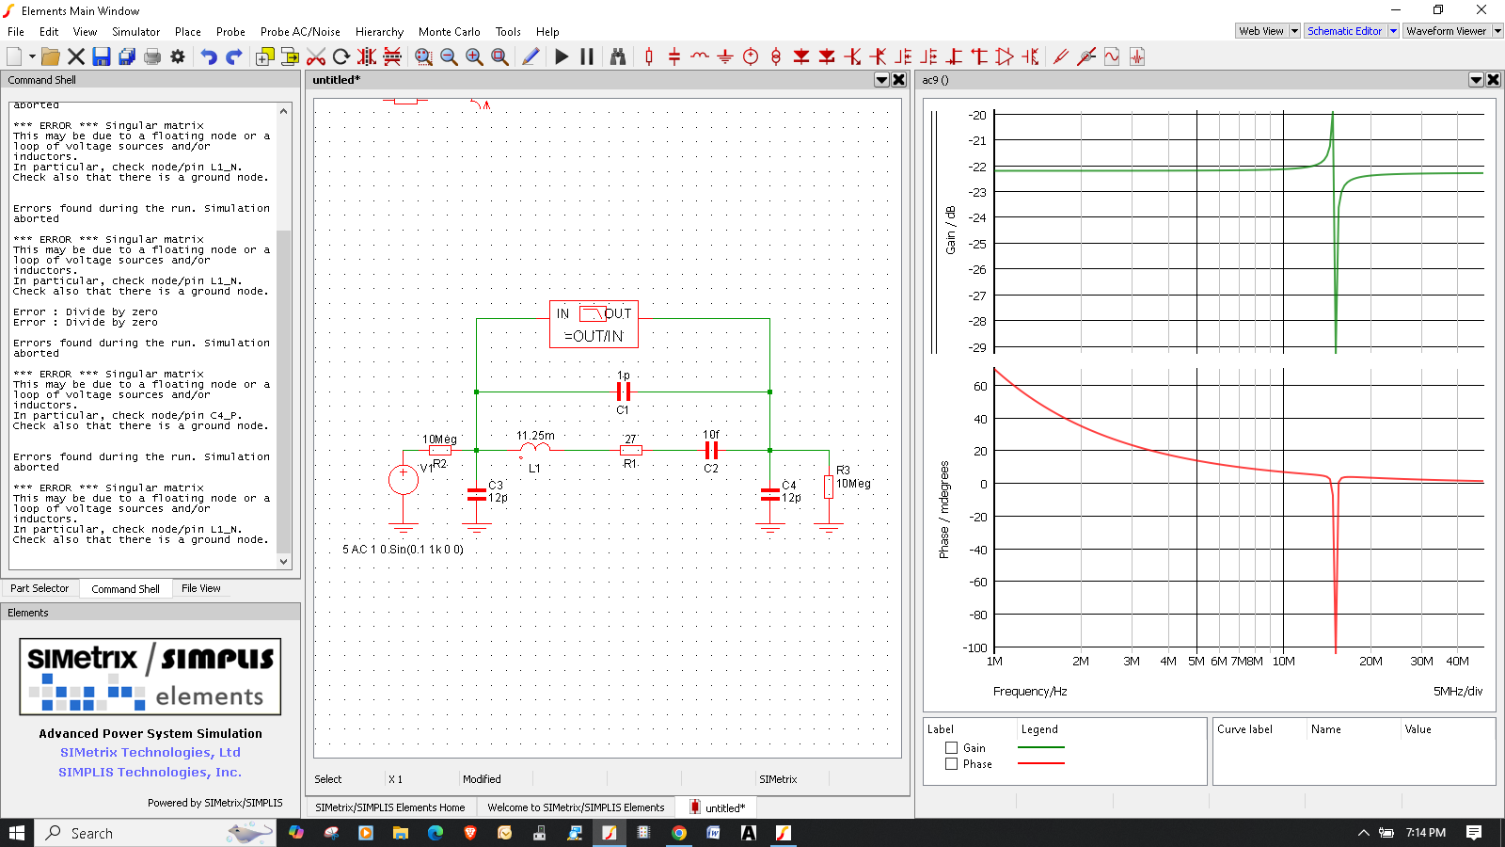Close the ac9 graph panel
This screenshot has height=847, width=1505.
point(1494,80)
